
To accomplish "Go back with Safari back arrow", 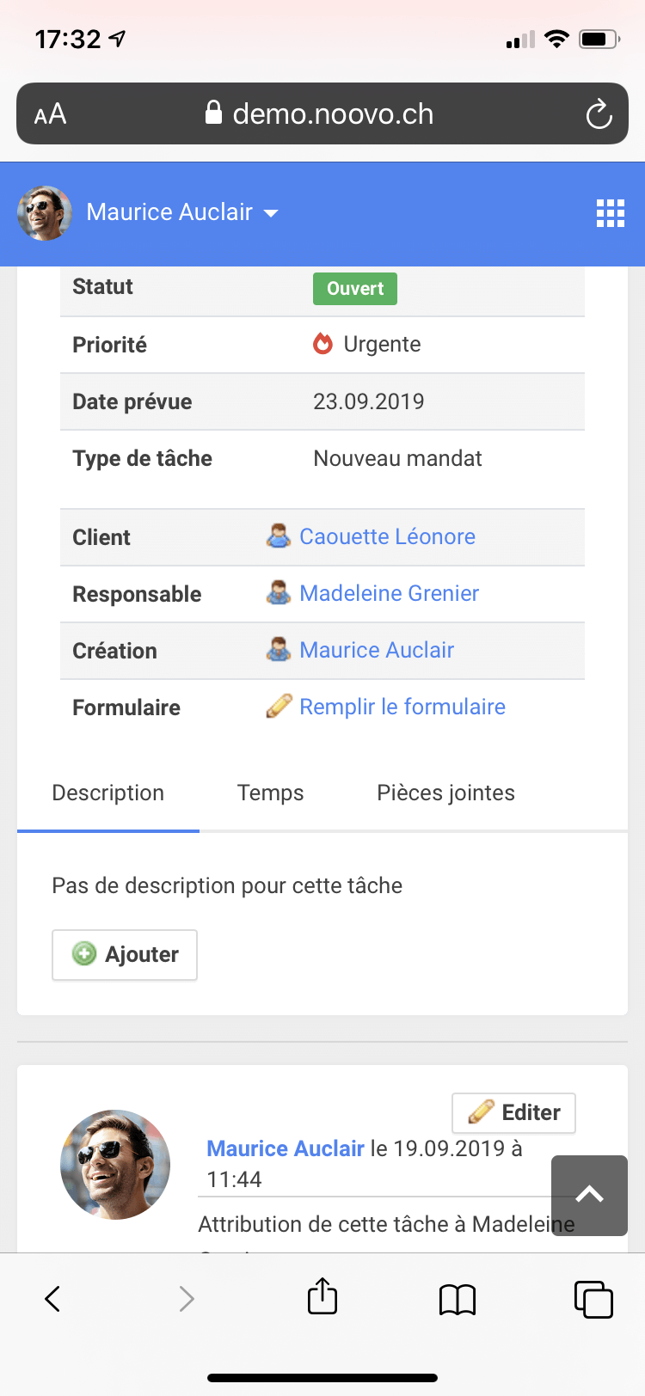I will pos(52,1299).
